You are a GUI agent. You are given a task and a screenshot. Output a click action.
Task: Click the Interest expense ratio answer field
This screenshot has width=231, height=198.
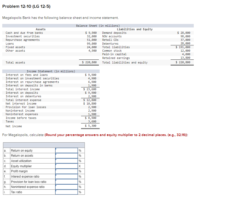pos(67,176)
